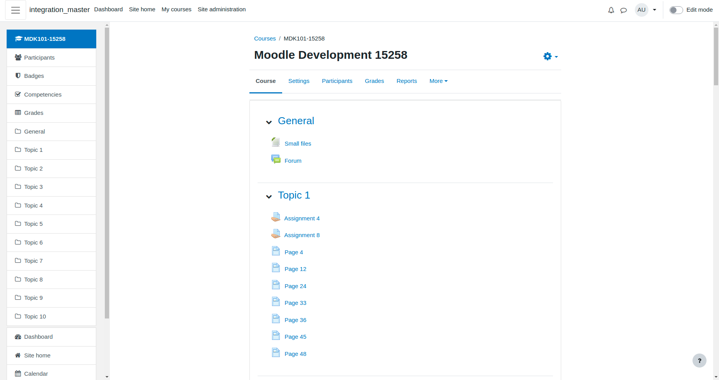Click the Assignment 4 activity icon
The height and width of the screenshot is (380, 719).
276,217
